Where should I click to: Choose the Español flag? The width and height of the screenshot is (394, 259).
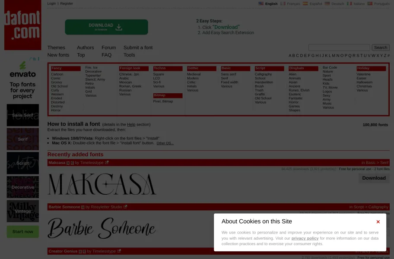pyautogui.click(x=305, y=3)
